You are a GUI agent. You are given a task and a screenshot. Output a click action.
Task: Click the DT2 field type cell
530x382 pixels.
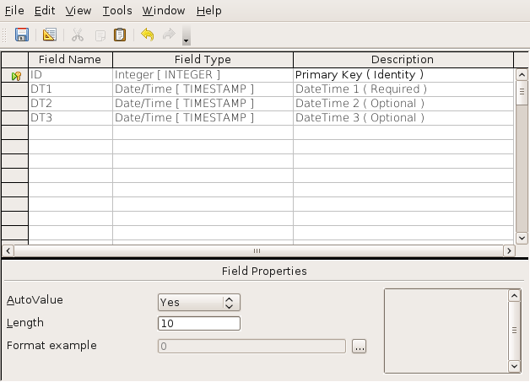[x=203, y=103]
